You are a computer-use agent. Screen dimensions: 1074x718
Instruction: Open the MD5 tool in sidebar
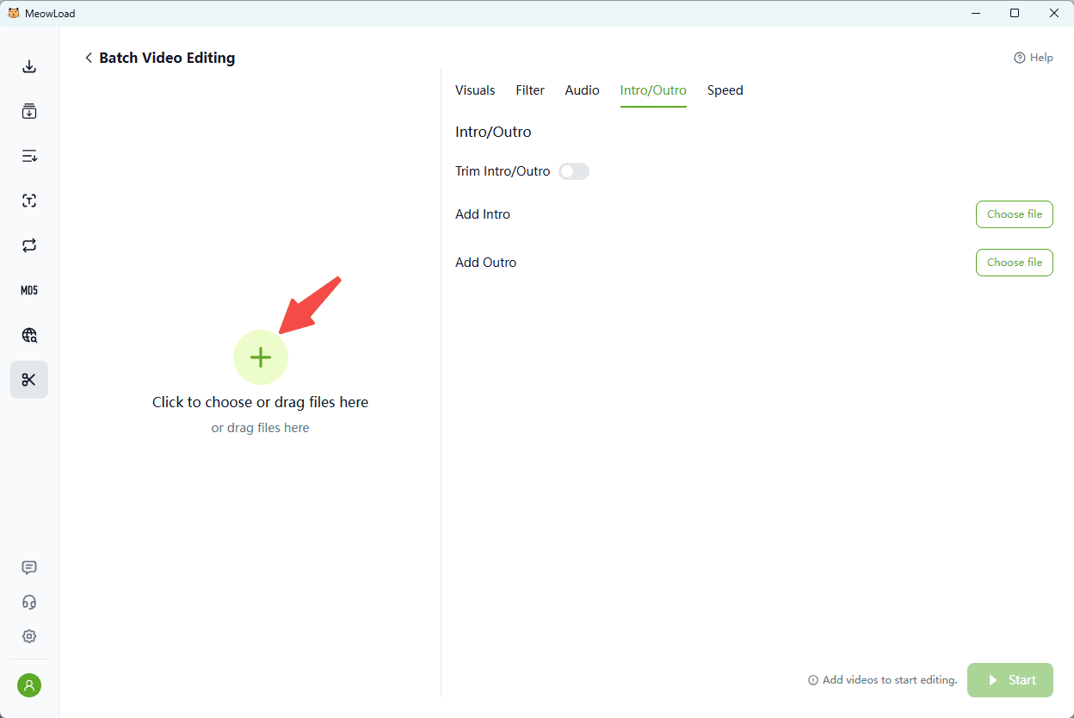29,290
